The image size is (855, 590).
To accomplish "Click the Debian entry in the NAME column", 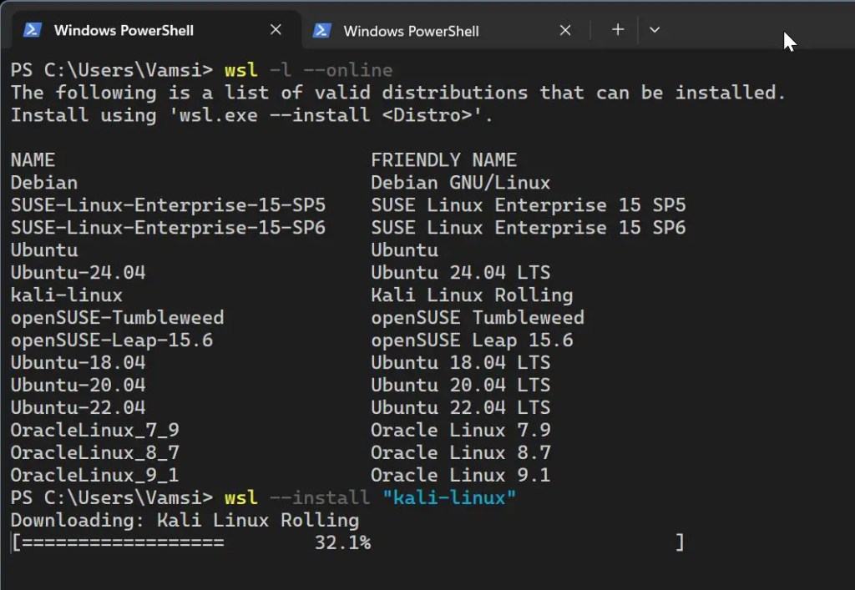I will tap(44, 183).
